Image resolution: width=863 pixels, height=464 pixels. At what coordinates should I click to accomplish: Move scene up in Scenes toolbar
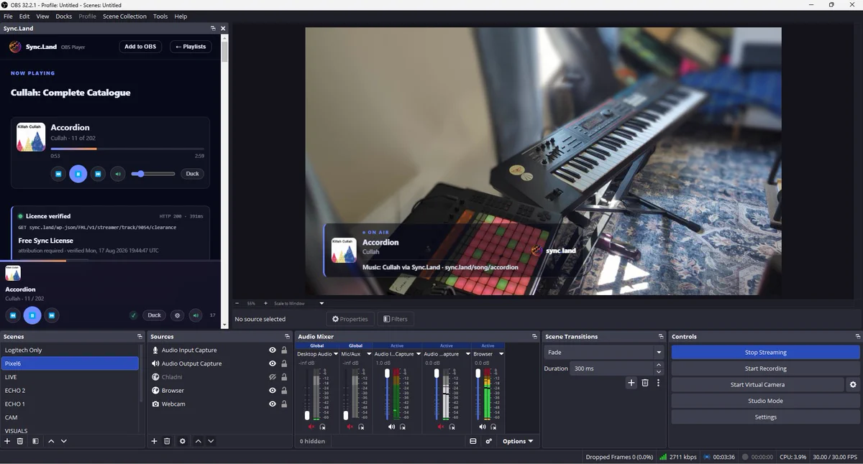tap(51, 441)
